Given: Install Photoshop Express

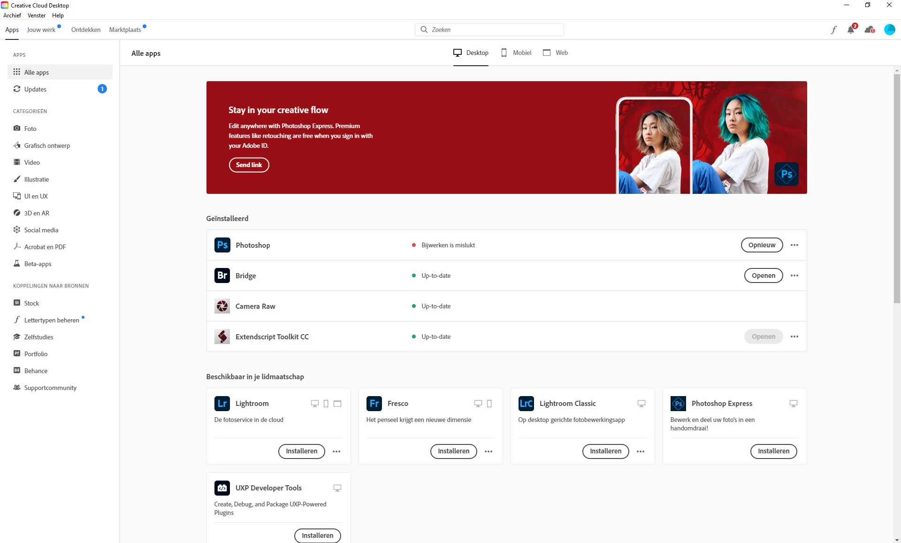Looking at the screenshot, I should click(773, 451).
